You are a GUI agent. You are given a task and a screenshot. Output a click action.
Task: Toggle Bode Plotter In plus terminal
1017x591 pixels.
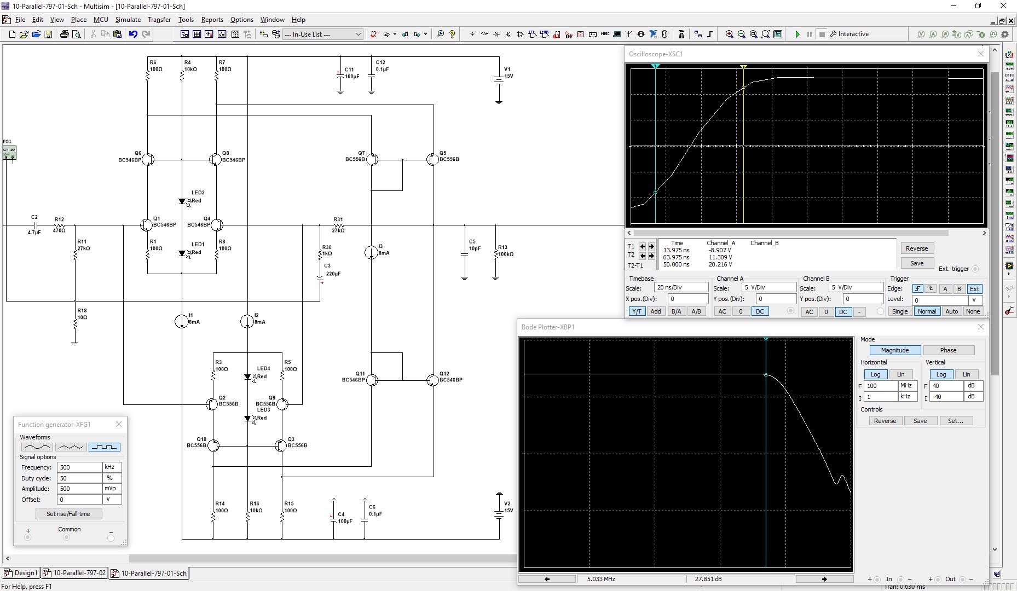point(877,579)
